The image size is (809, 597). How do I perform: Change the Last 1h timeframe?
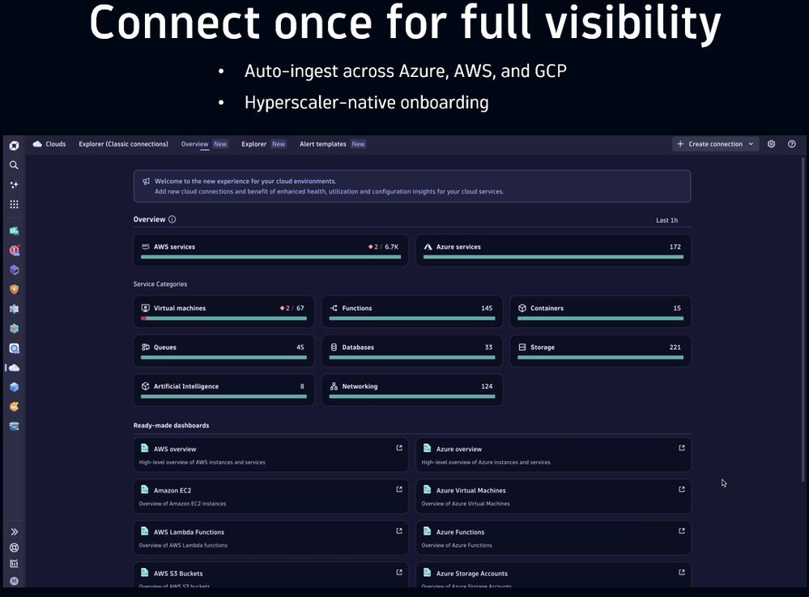pos(666,220)
